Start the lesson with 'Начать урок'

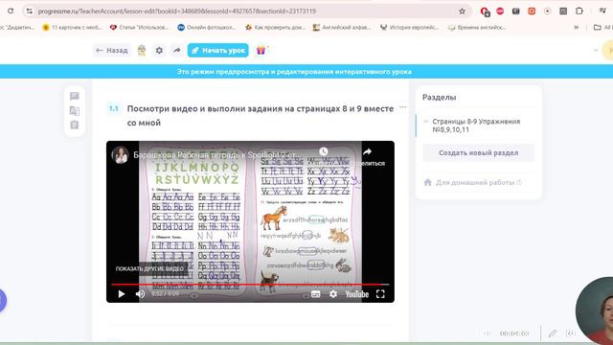[x=217, y=50]
